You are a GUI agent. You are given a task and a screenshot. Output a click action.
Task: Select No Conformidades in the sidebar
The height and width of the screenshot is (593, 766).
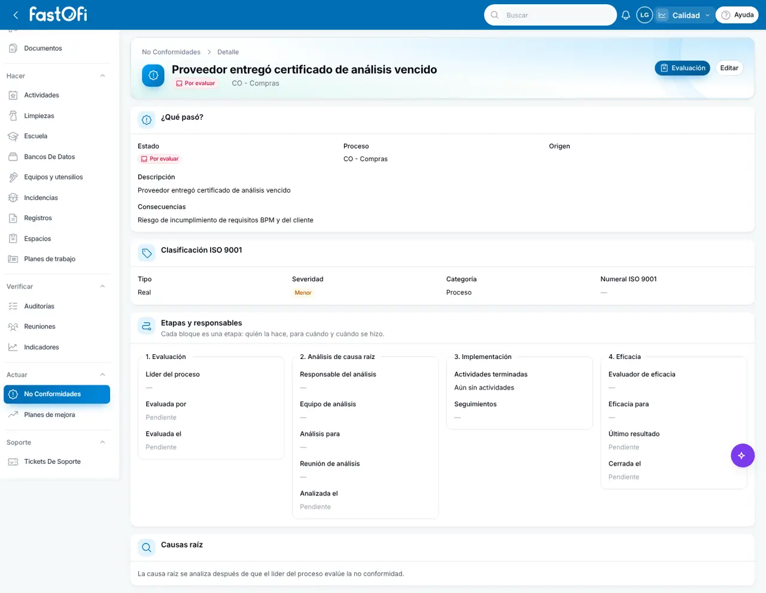(57, 394)
